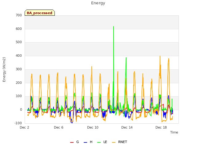Click the red G legend color marker
The height and width of the screenshot is (148, 197).
[x=72, y=142]
